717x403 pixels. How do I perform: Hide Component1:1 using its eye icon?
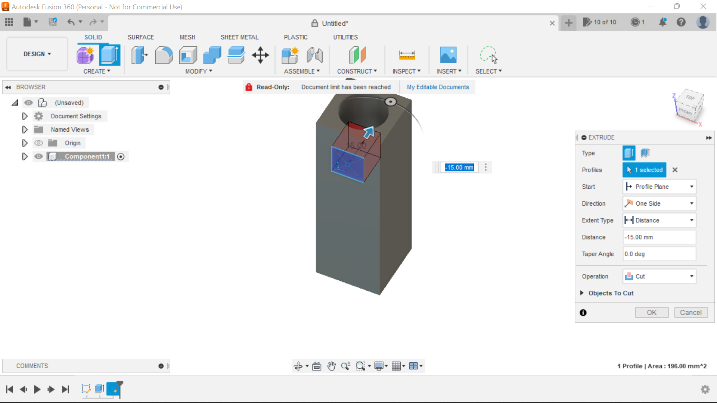click(38, 157)
